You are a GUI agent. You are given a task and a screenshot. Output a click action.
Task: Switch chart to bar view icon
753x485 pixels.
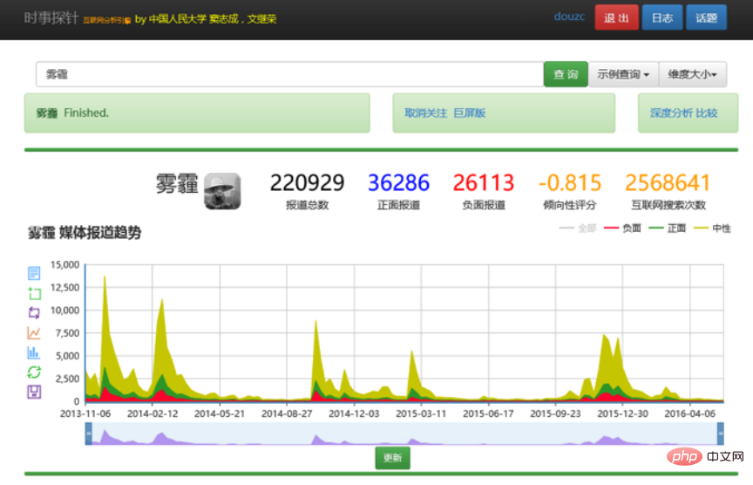point(34,352)
